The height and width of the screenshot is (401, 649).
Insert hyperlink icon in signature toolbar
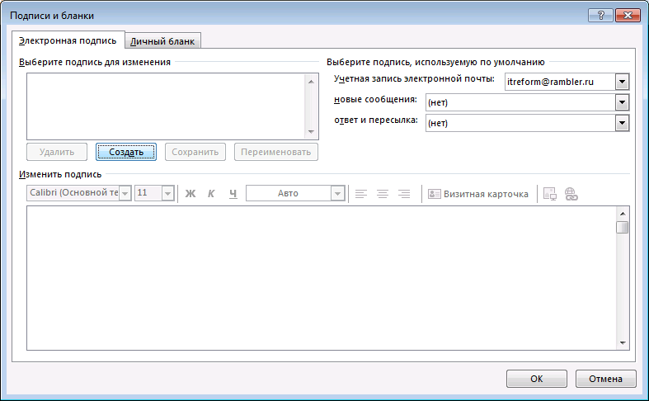(x=571, y=193)
